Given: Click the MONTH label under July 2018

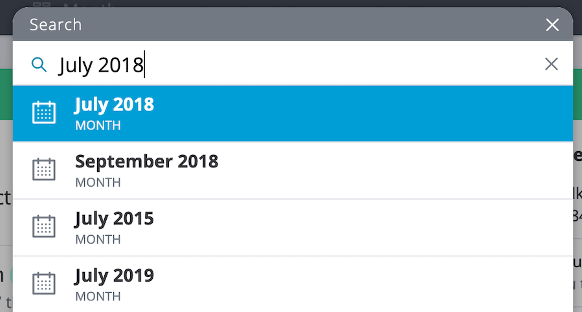Looking at the screenshot, I should click(x=98, y=125).
